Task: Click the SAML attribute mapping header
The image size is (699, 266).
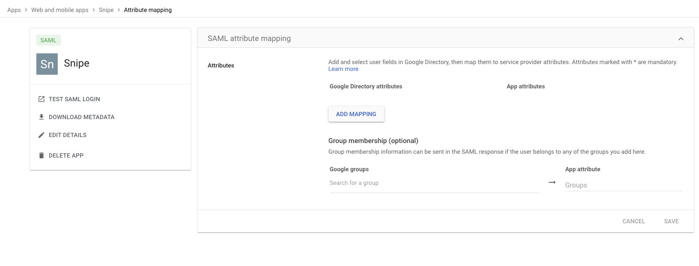Action: pos(249,38)
